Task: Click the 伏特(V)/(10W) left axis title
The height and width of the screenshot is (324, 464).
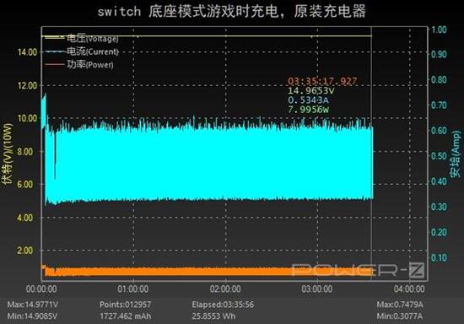Action: [8, 154]
